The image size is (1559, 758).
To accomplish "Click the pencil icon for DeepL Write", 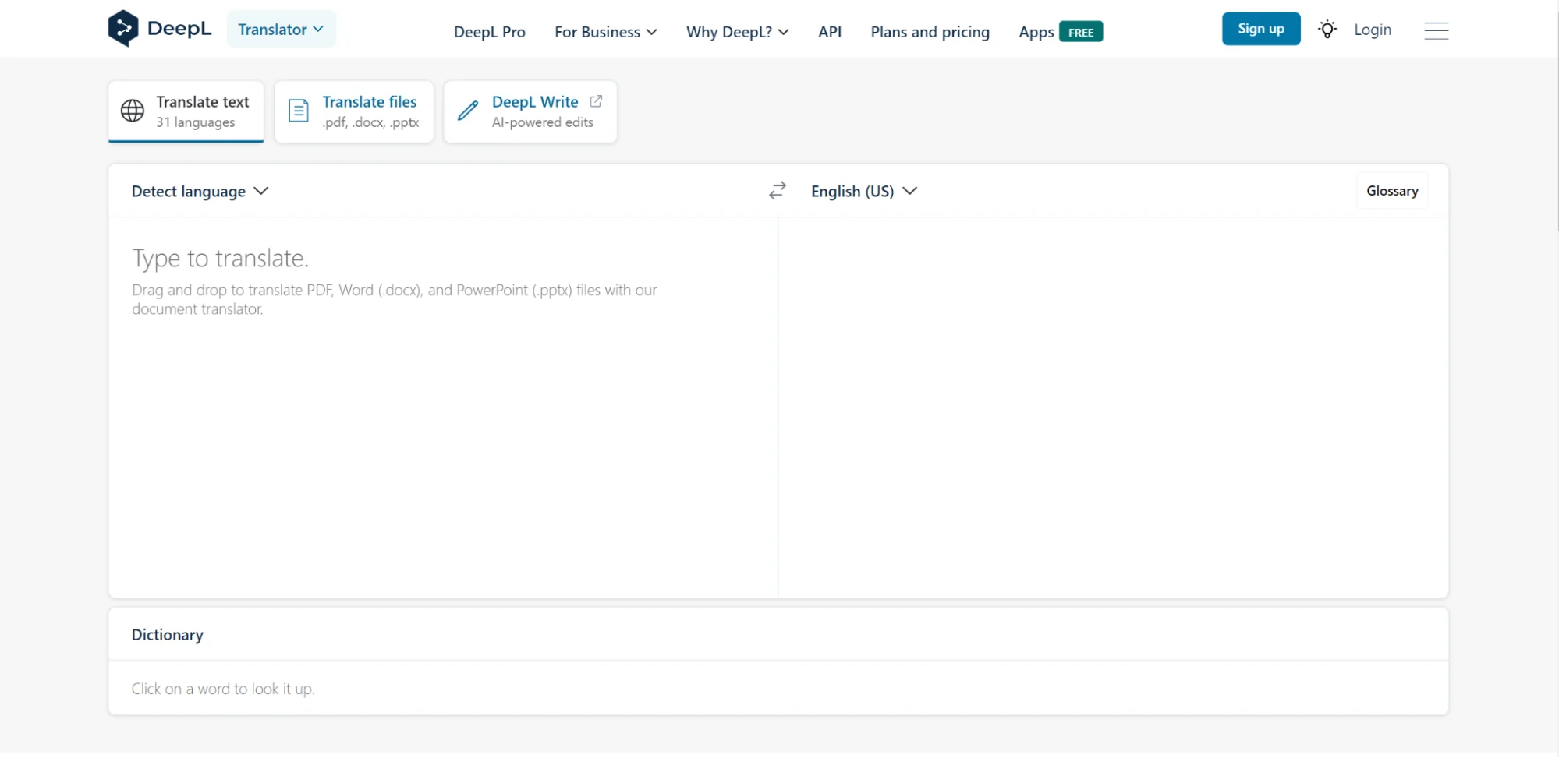I will (468, 111).
